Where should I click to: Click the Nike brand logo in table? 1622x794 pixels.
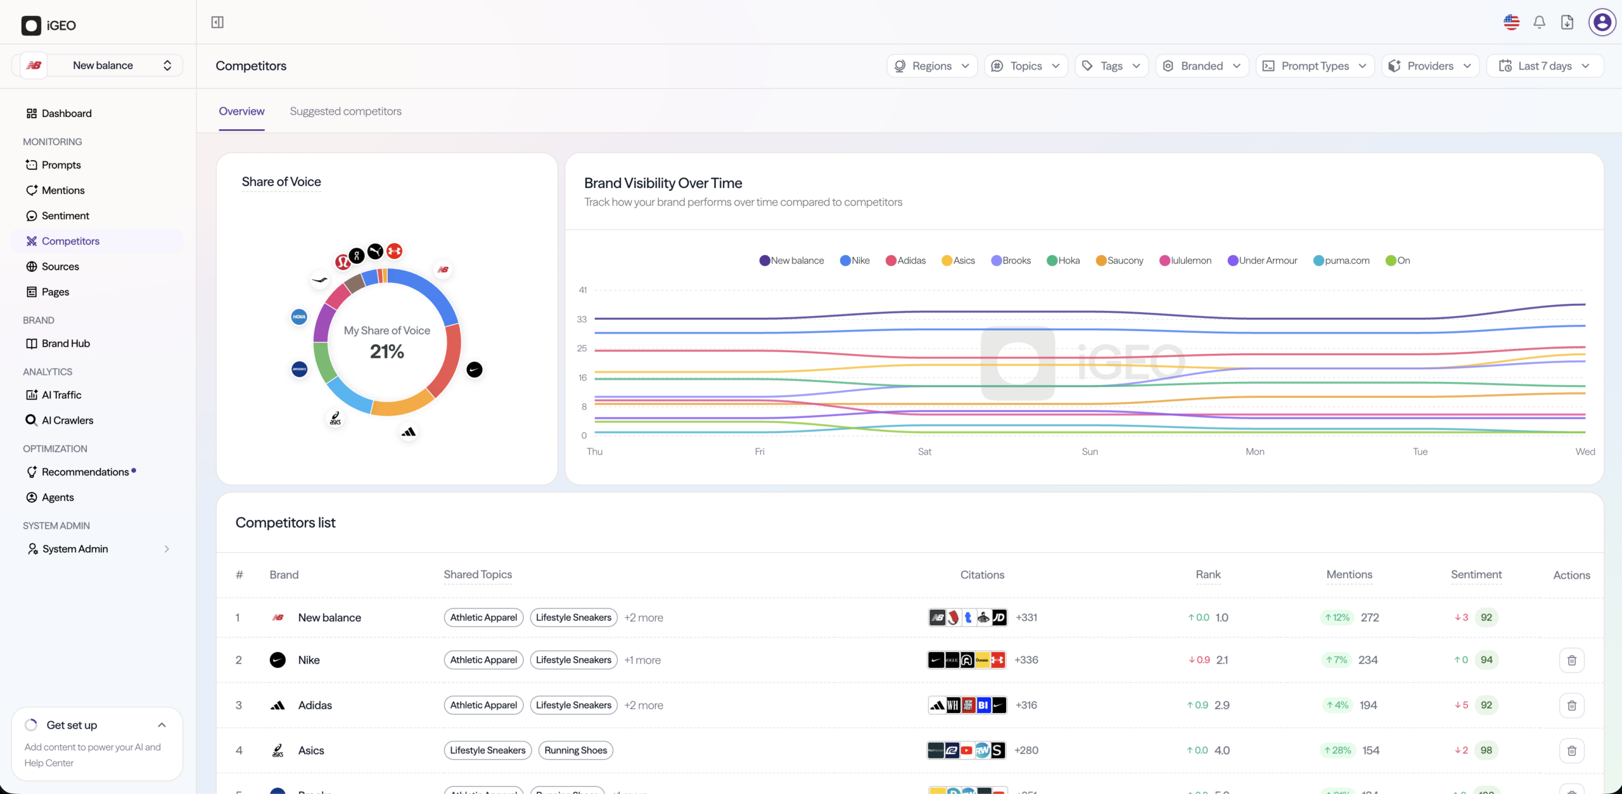(278, 660)
